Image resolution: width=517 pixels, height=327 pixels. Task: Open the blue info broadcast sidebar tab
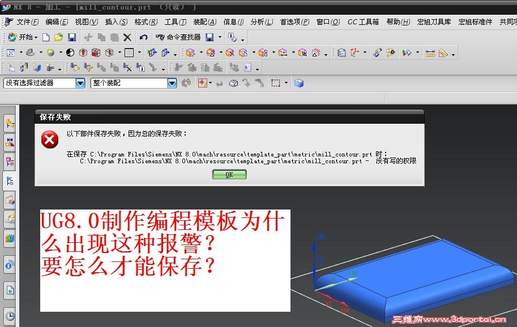10,265
